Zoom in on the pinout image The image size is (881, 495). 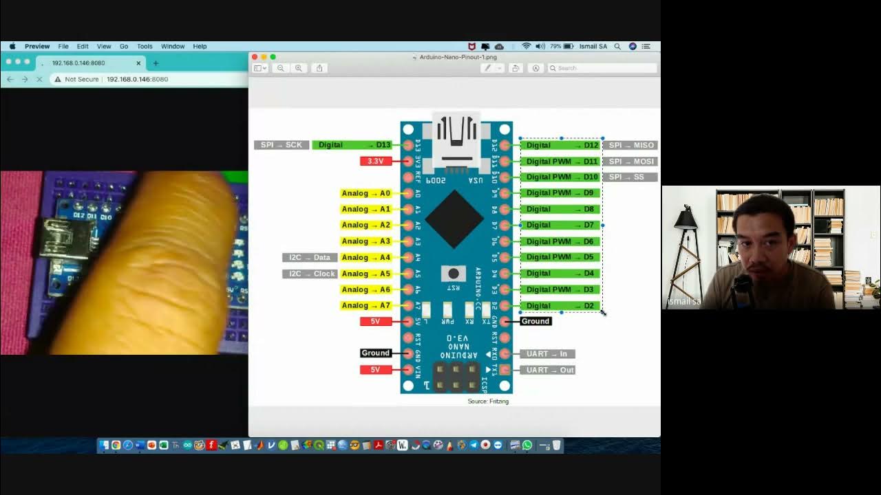pyautogui.click(x=298, y=68)
